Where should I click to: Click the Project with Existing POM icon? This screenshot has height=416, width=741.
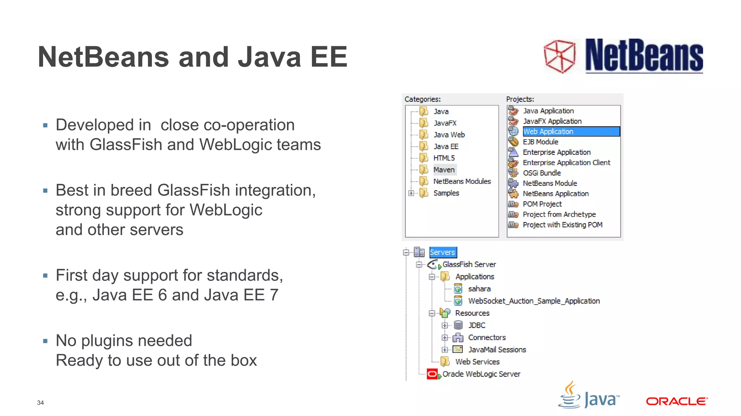click(x=513, y=225)
